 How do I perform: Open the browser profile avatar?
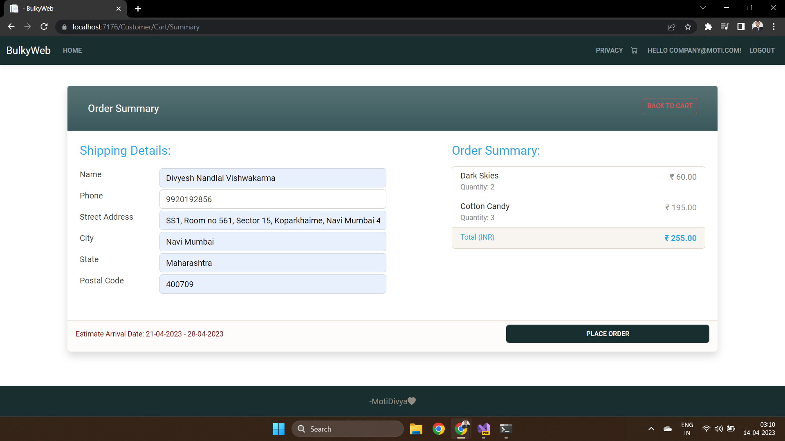point(758,27)
